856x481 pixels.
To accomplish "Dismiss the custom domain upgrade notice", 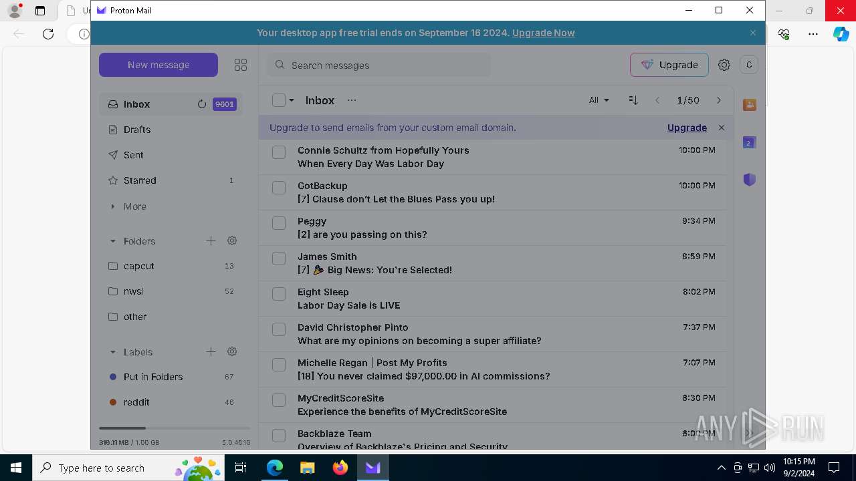I will (722, 128).
